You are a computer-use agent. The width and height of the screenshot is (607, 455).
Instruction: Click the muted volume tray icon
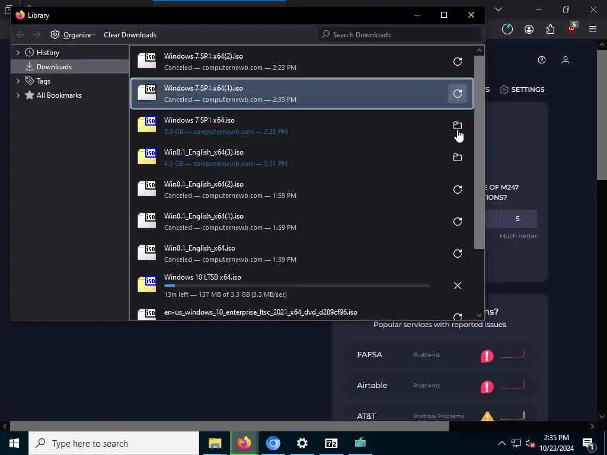click(x=530, y=443)
